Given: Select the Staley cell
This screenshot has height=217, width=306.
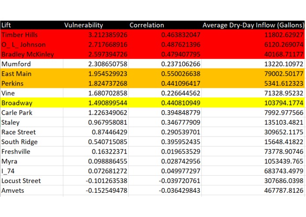Looking at the screenshot, I should (32, 122).
